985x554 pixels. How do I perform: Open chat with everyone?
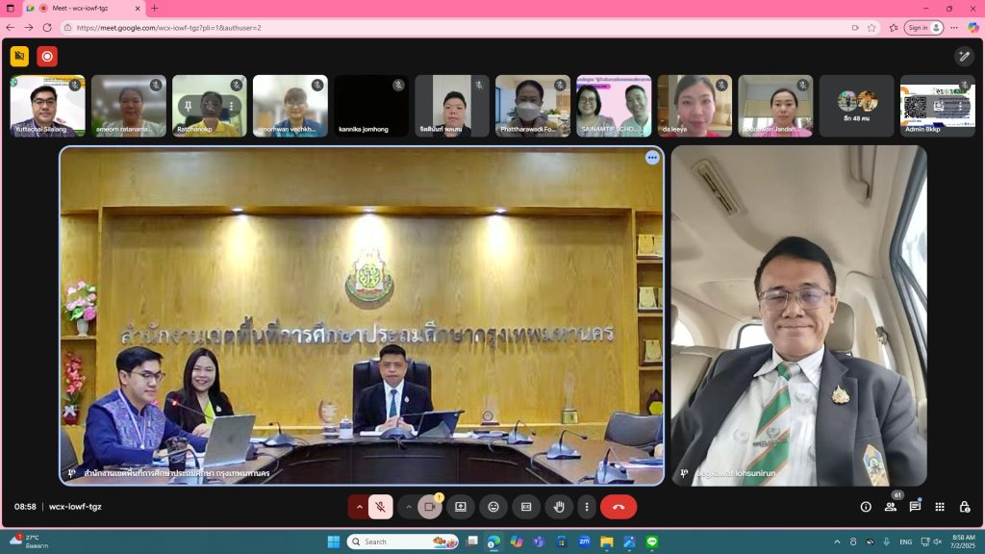(x=916, y=507)
